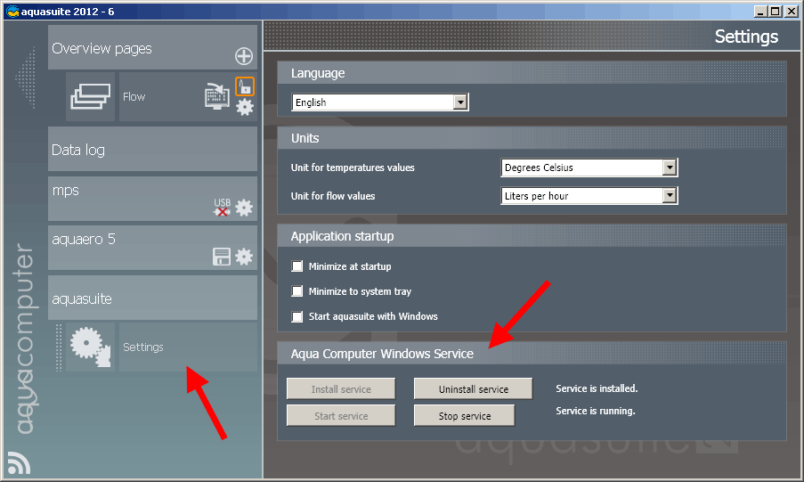Click the aquaero 5 save disk icon
Viewport: 804px width, 482px height.
[x=222, y=256]
